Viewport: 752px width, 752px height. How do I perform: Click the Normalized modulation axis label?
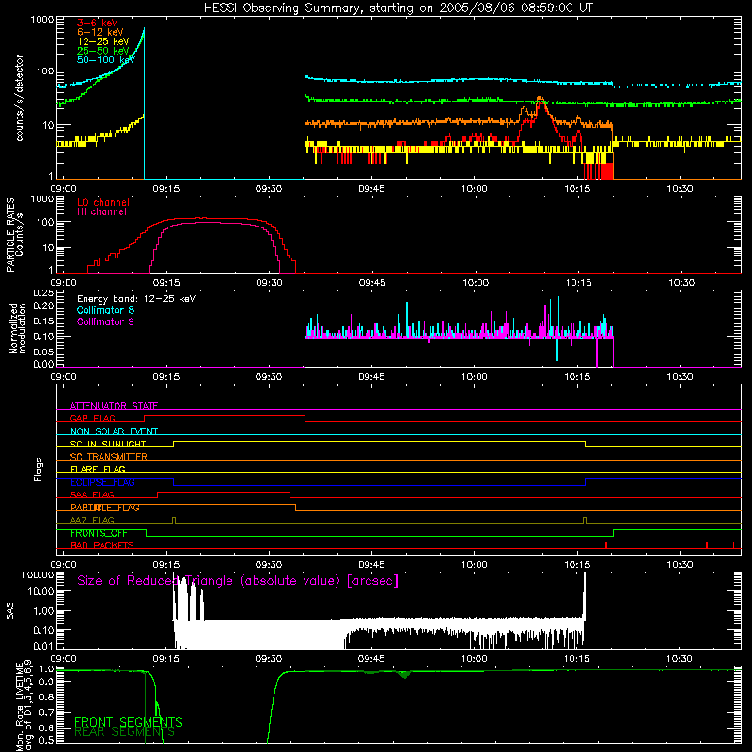click(x=18, y=328)
